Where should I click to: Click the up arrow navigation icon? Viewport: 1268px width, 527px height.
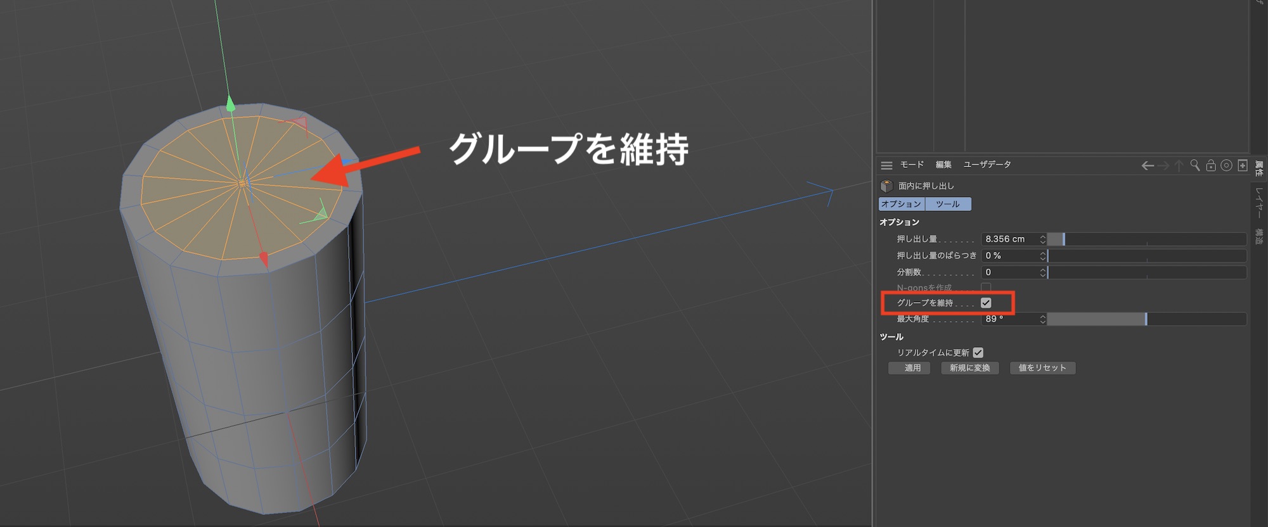click(1179, 166)
